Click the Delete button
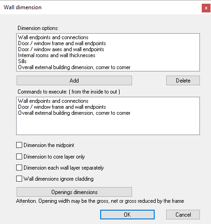The image size is (211, 224). [x=183, y=80]
